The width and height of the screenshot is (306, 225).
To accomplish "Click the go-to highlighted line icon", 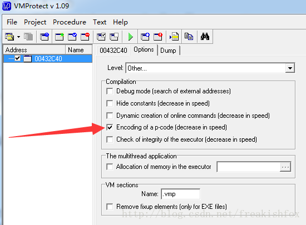I will [x=174, y=37].
